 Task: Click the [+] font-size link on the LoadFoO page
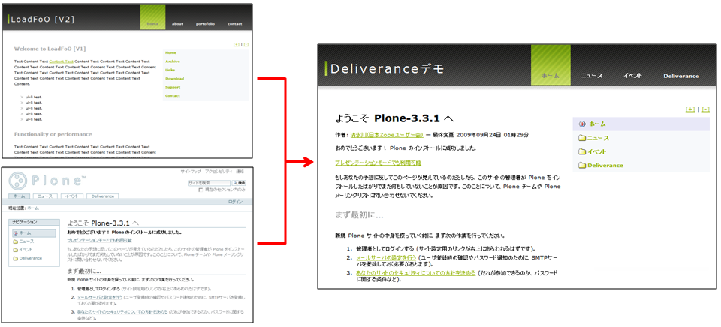click(237, 44)
